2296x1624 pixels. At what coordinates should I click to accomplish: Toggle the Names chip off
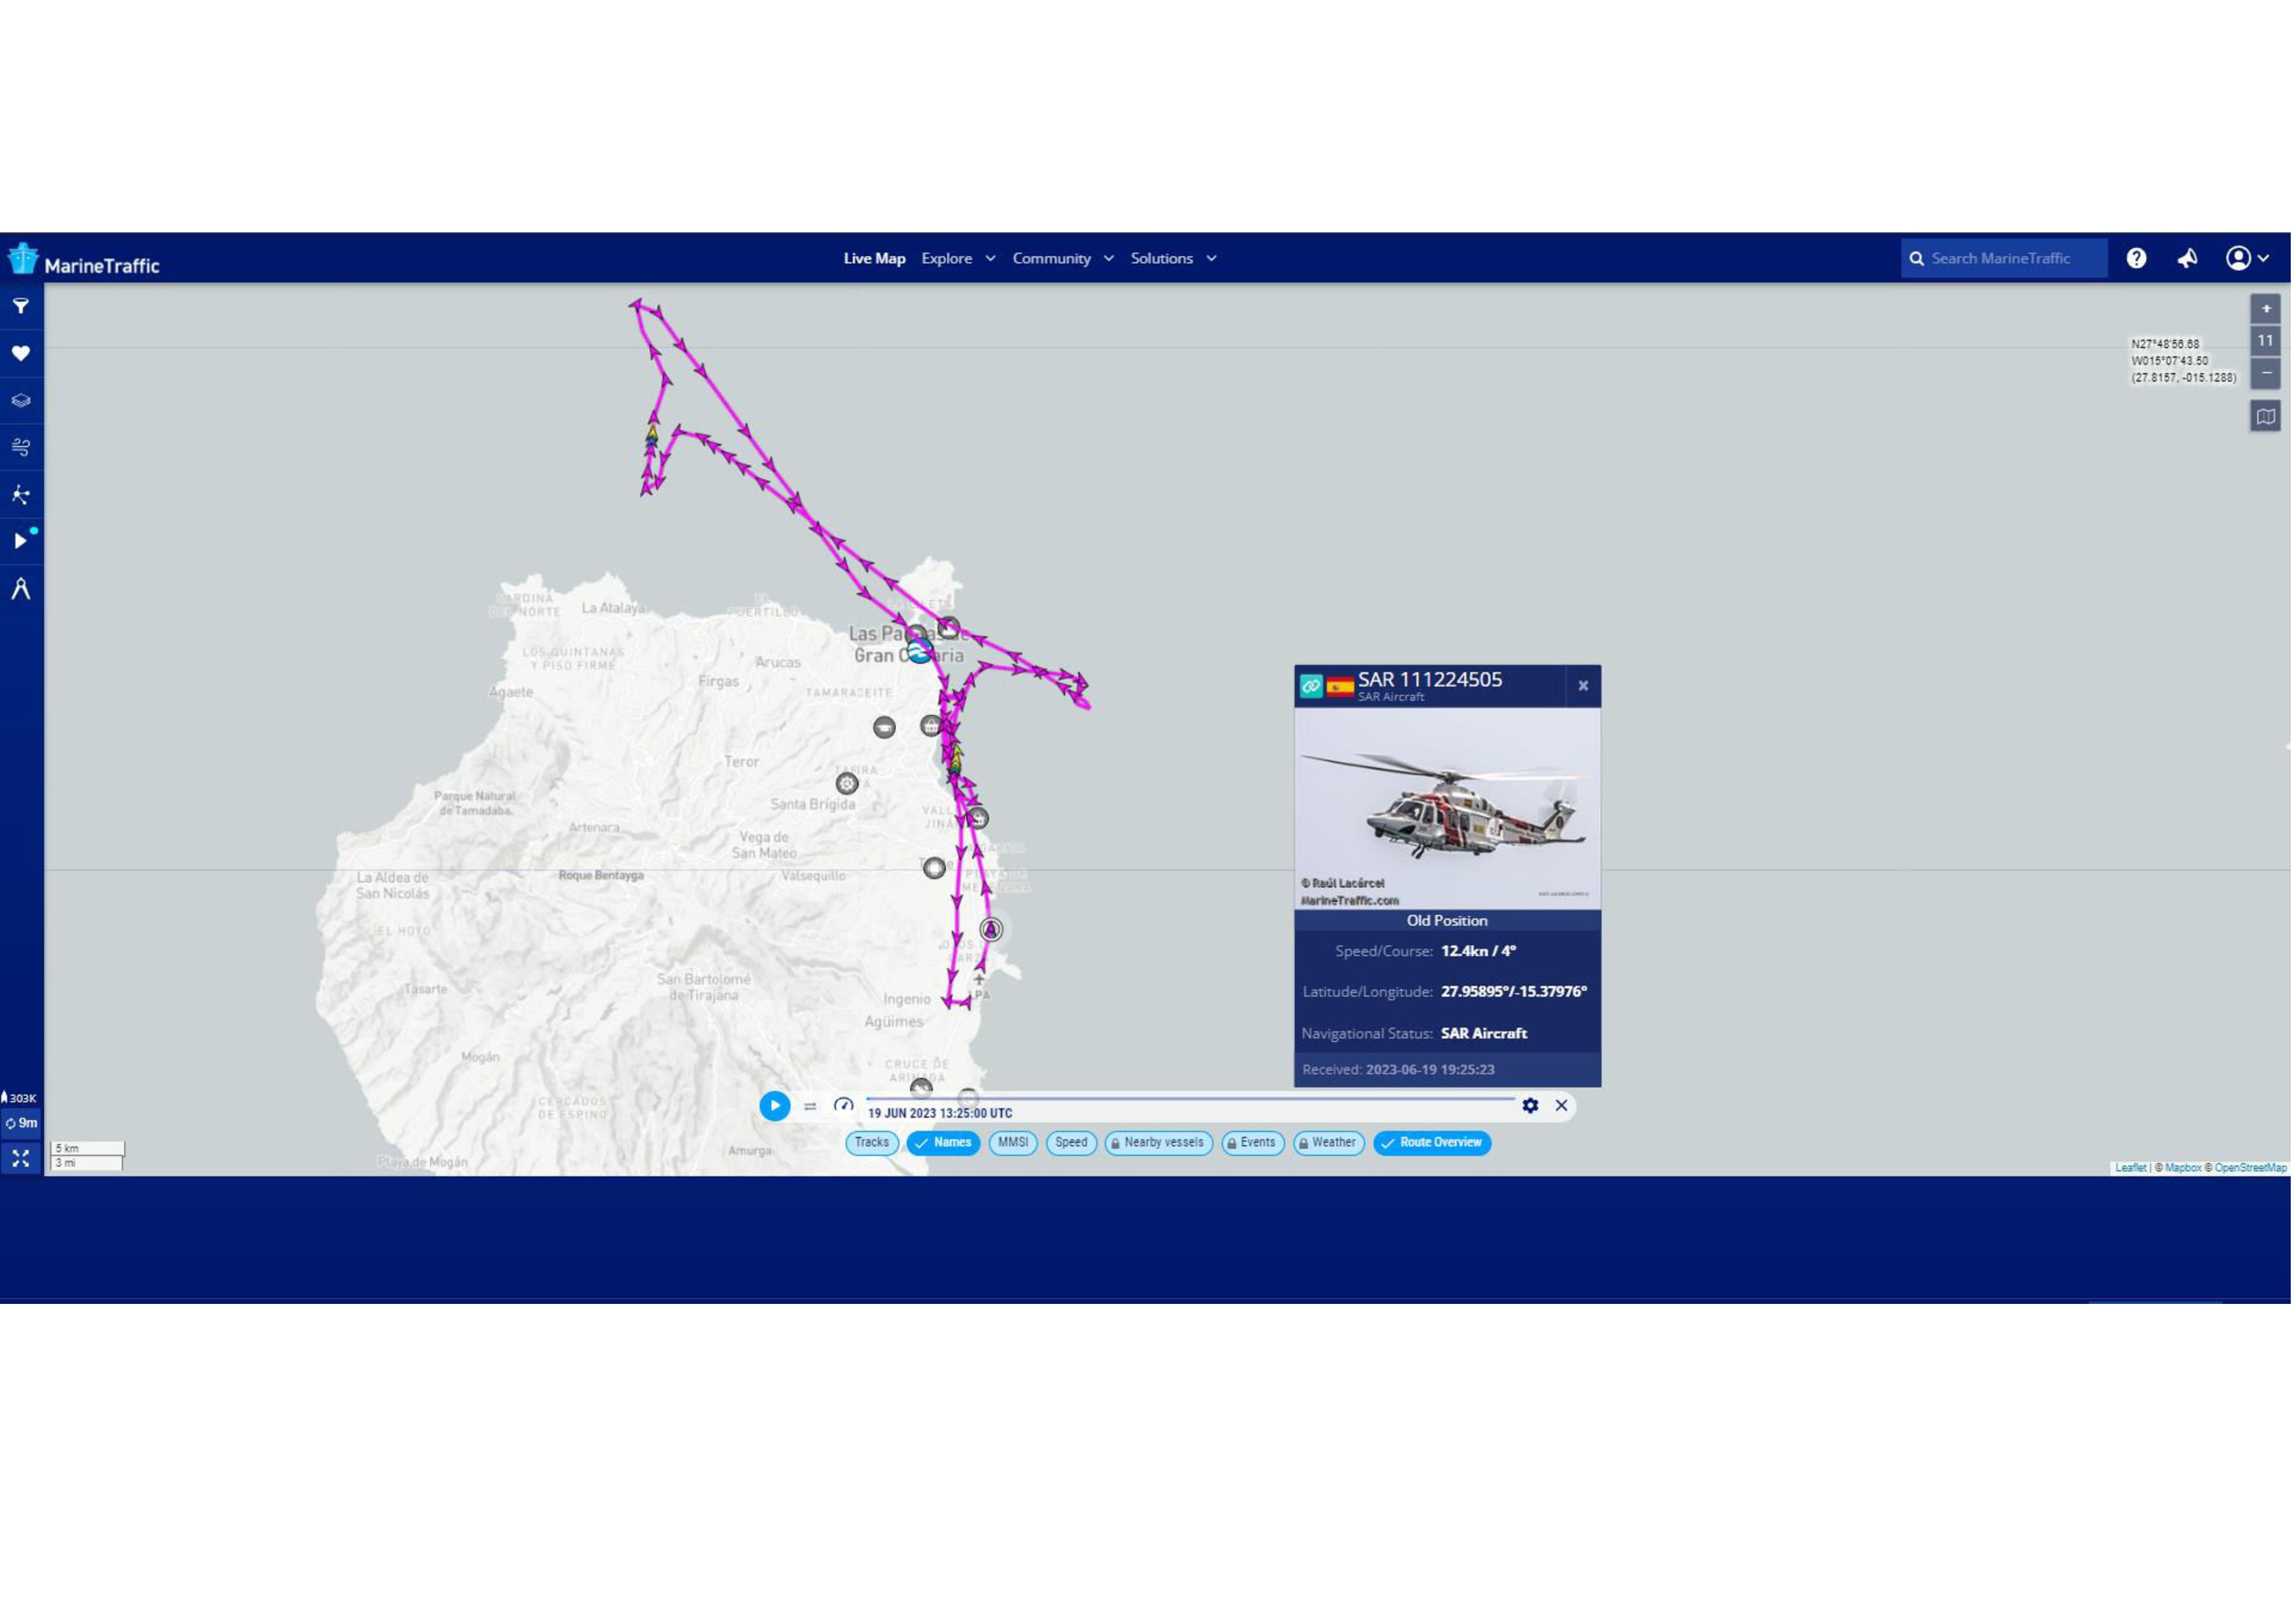(x=943, y=1142)
